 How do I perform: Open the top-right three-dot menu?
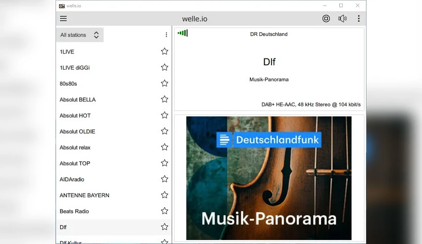[x=358, y=19]
